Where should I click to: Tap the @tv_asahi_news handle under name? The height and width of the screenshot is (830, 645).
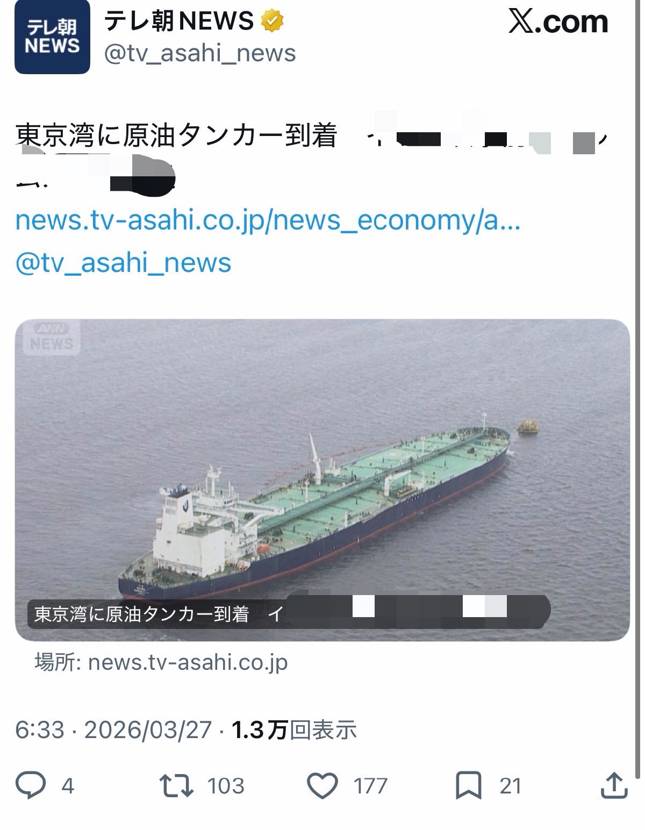(199, 53)
